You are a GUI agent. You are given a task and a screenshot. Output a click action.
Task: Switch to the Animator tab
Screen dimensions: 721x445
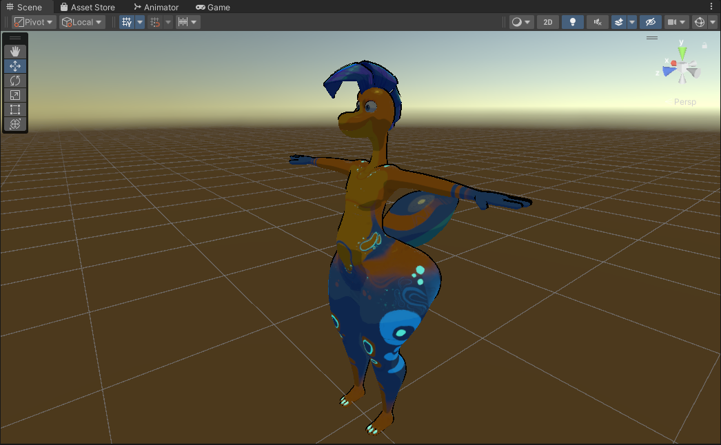point(156,8)
